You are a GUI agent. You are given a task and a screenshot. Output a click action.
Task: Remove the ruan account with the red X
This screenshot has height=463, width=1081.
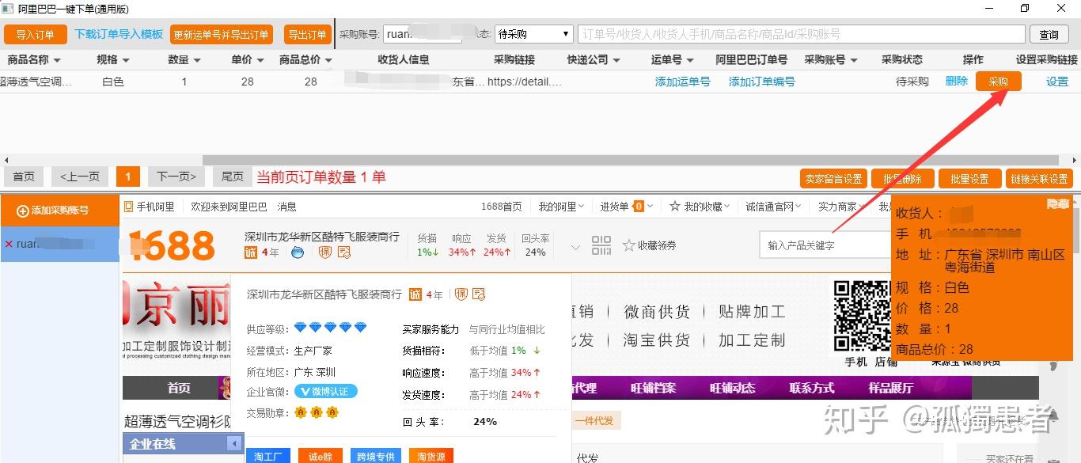pyautogui.click(x=9, y=244)
